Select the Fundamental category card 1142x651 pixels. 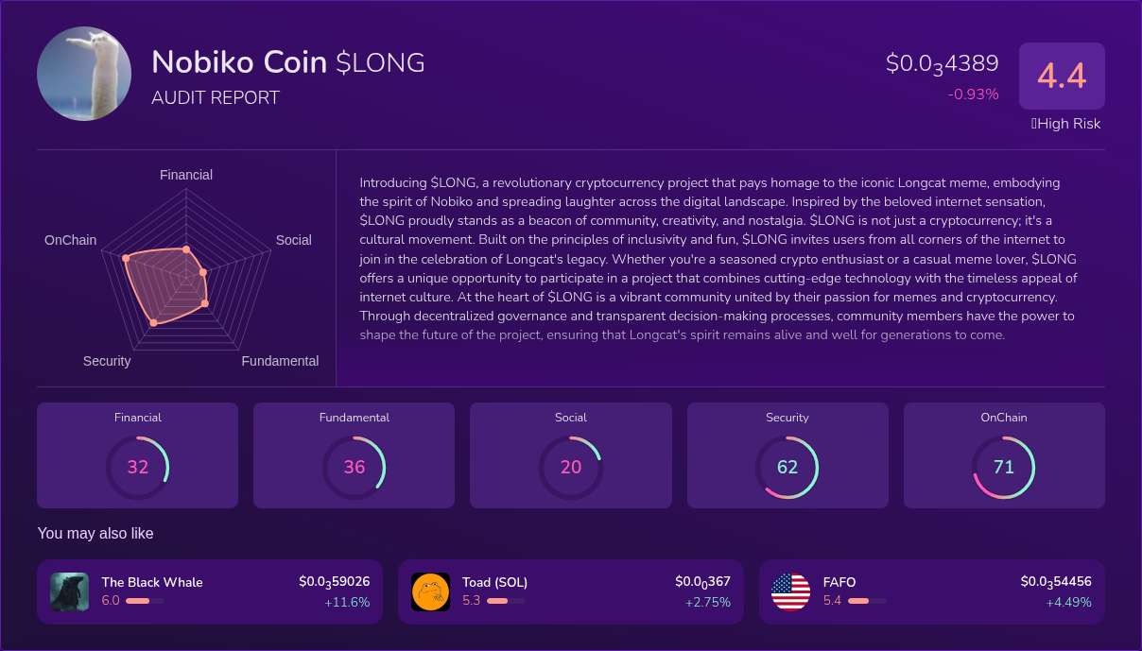354,454
